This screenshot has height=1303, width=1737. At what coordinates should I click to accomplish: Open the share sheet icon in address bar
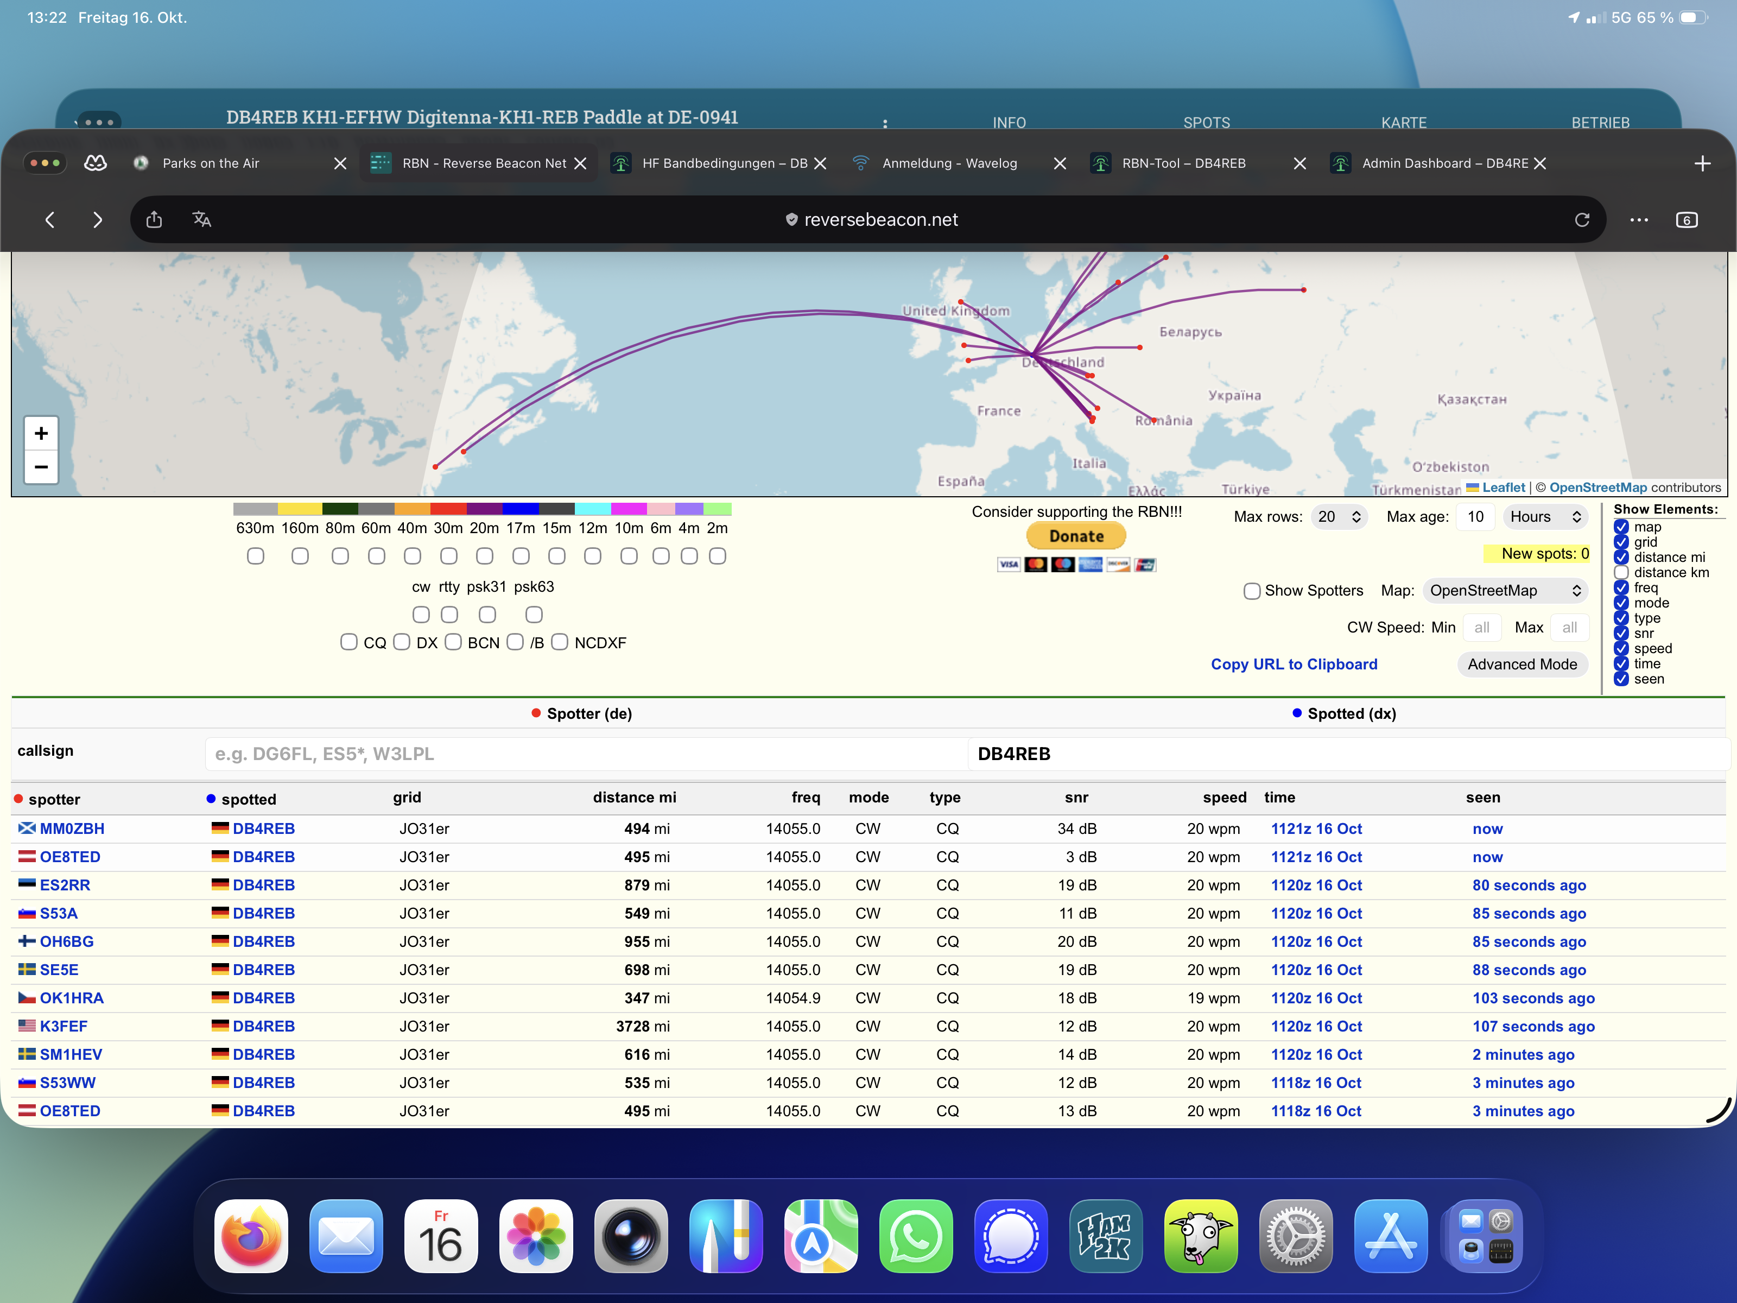pyautogui.click(x=154, y=220)
